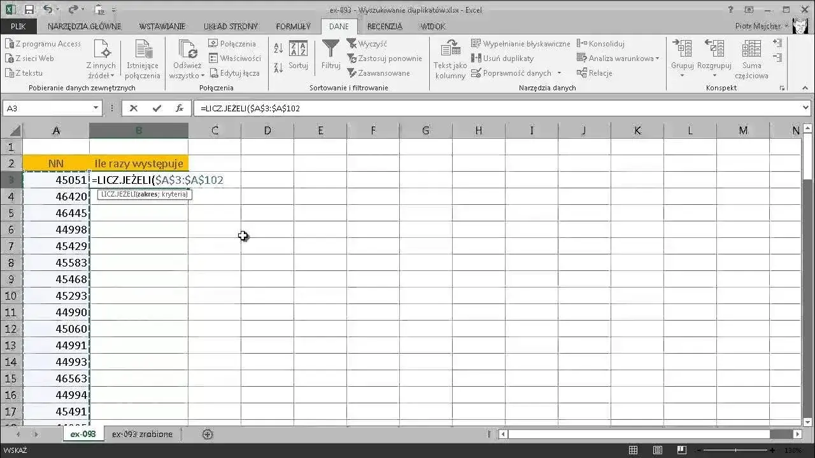Click Istniejące połączenia icon
Image resolution: width=815 pixels, height=458 pixels.
point(143,59)
